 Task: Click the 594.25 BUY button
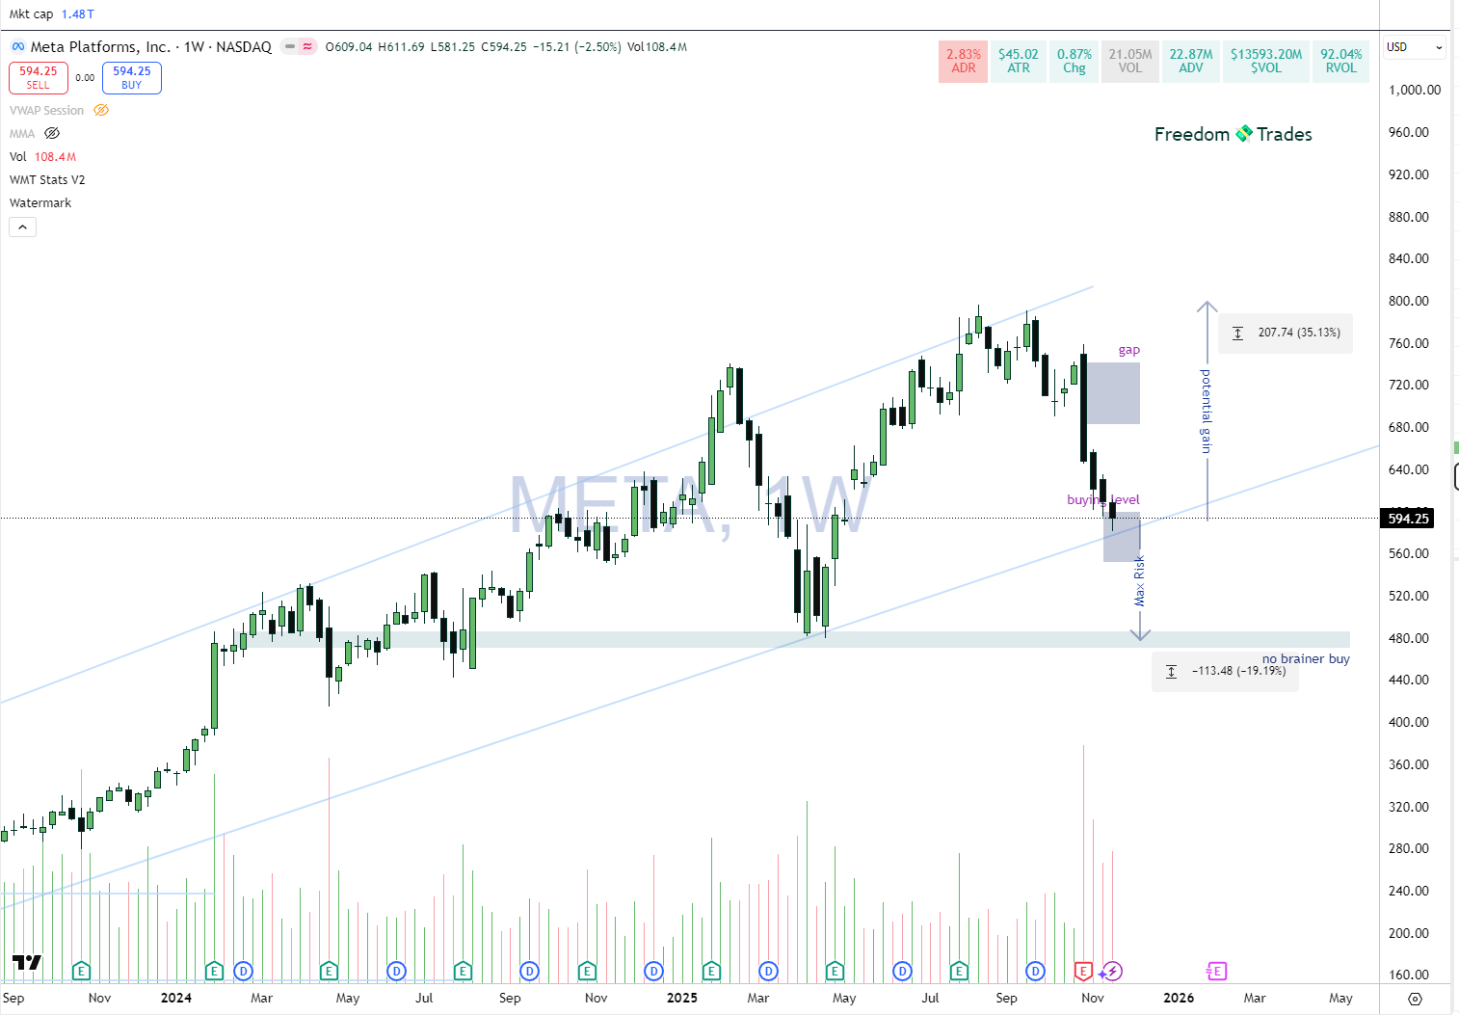pyautogui.click(x=132, y=77)
